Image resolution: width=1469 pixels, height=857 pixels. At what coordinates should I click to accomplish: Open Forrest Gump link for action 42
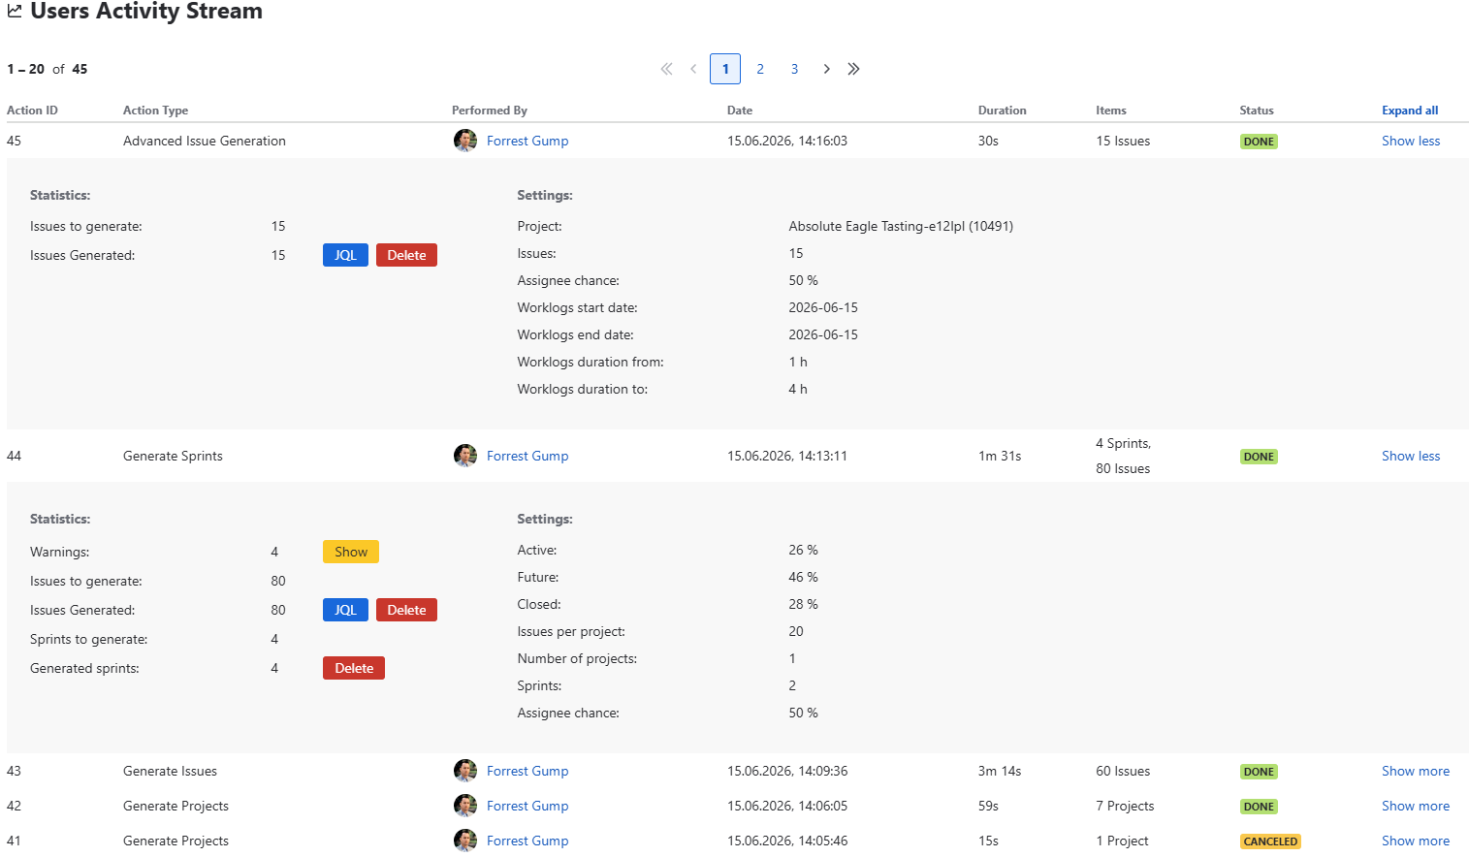click(x=527, y=806)
